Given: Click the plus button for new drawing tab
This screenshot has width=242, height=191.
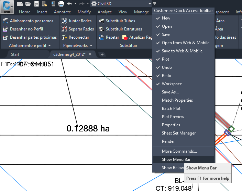Looking at the screenshot, I should 102,54.
